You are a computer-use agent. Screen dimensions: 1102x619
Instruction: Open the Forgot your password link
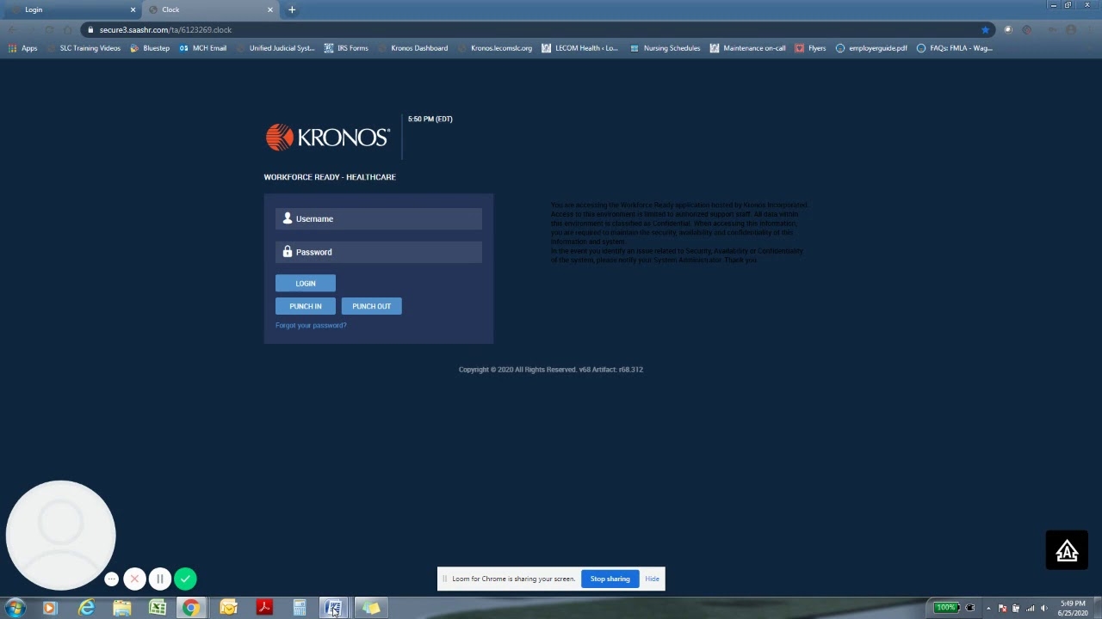click(x=311, y=325)
